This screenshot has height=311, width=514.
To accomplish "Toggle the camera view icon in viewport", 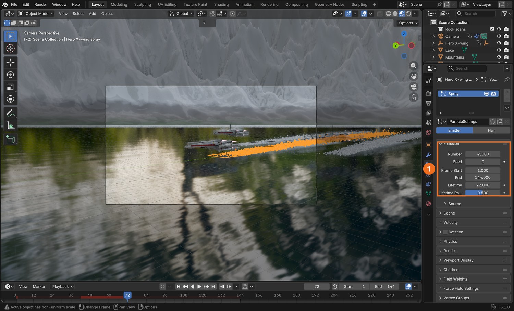I will [414, 87].
